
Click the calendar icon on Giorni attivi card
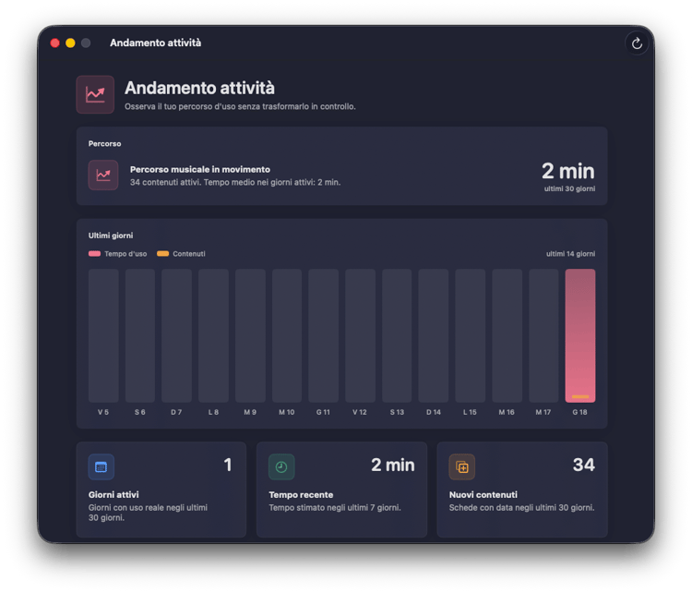[101, 466]
